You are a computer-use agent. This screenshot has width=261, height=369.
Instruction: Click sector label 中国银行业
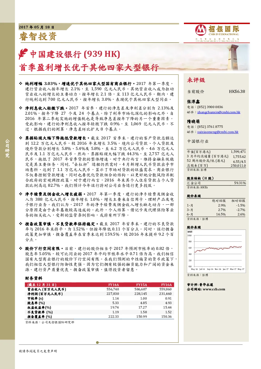pyautogui.click(x=198, y=141)
